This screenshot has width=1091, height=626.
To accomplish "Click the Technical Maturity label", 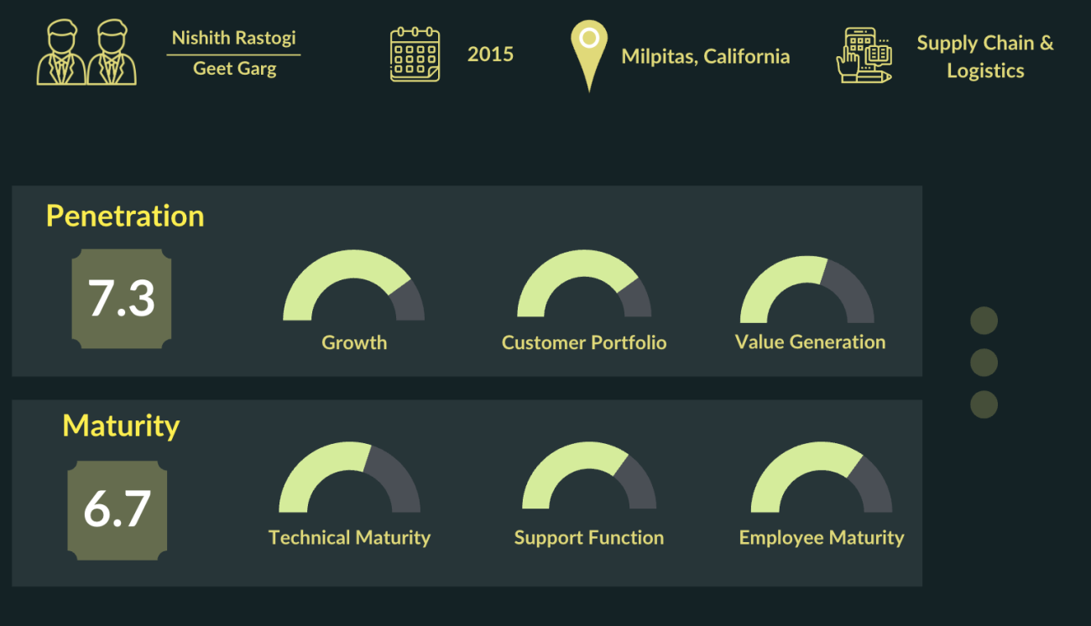I will tap(349, 538).
